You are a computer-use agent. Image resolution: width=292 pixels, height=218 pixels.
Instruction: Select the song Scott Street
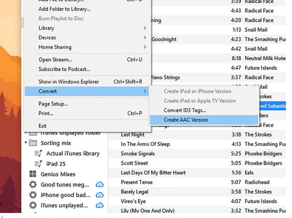(134, 163)
